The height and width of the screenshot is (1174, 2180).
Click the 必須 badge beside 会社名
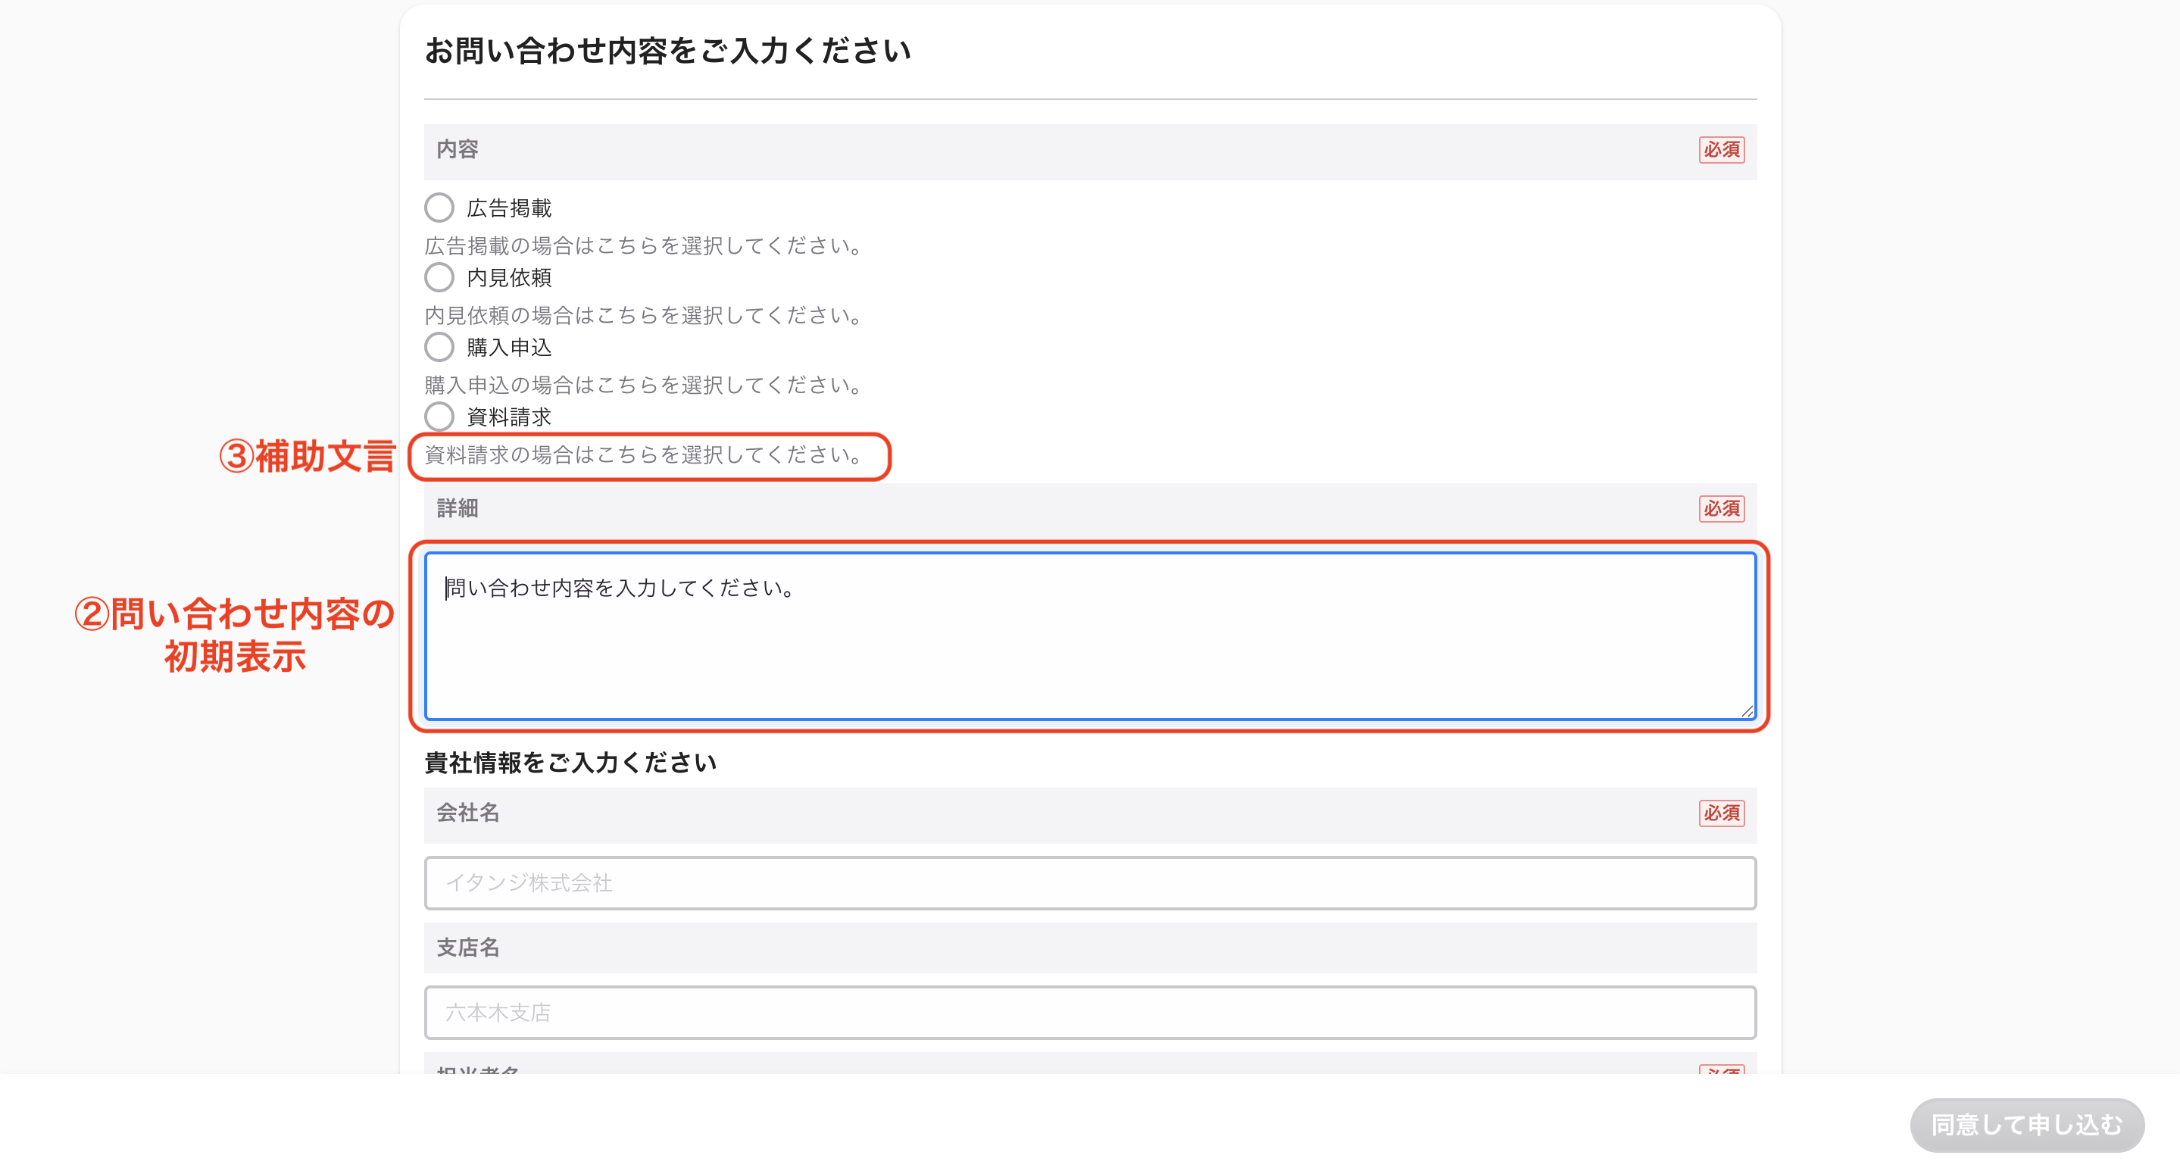coord(1721,813)
